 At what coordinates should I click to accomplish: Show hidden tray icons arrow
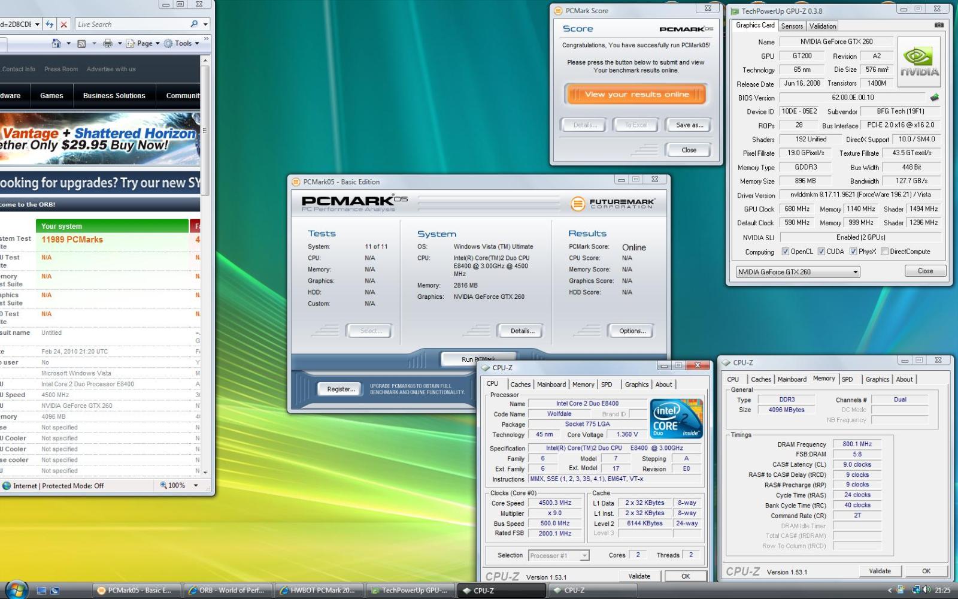tap(889, 590)
